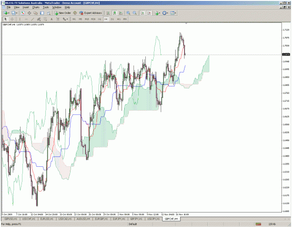Switch to the AUDUSD,H4 chart tab
Viewport: 292px width, 227px height.
(x=83, y=219)
